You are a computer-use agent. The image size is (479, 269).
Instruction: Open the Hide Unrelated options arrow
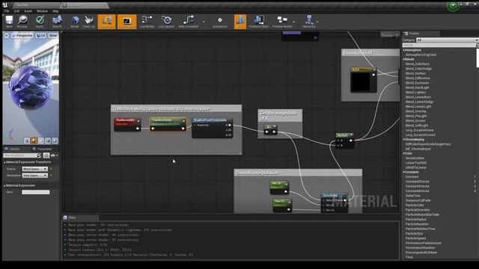coord(204,22)
